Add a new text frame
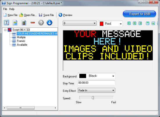The width and height of the screenshot is (160, 117). [x=6, y=23]
